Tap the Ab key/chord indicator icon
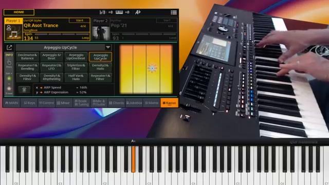The height and width of the screenshot is (185, 329). pyautogui.click(x=138, y=12)
